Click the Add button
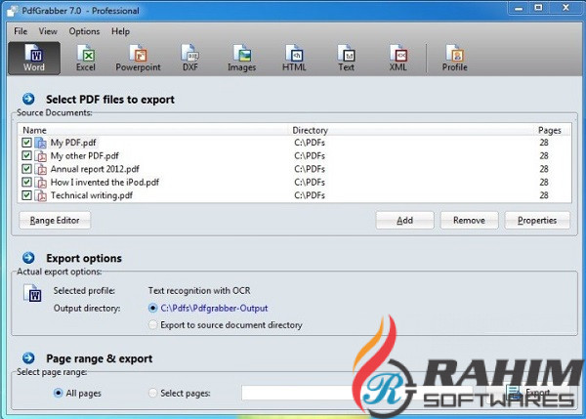Screen dimensions: 586x419 click(404, 220)
